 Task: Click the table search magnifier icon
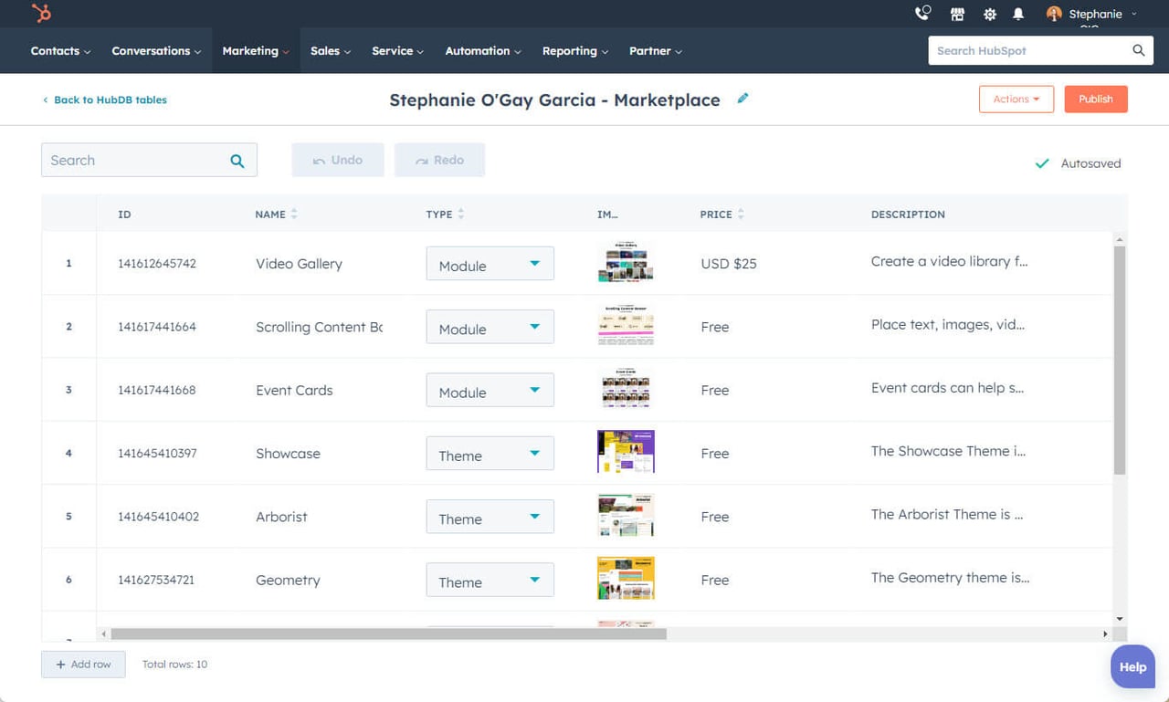(237, 161)
